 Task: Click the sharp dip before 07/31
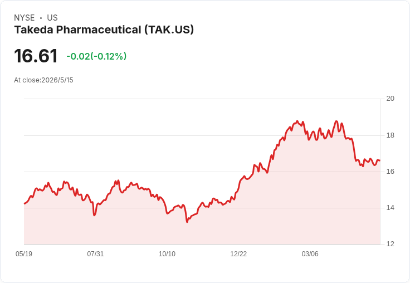(94, 215)
